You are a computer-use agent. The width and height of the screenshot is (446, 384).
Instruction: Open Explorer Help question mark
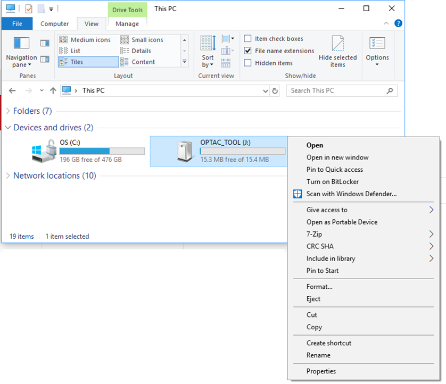[398, 23]
